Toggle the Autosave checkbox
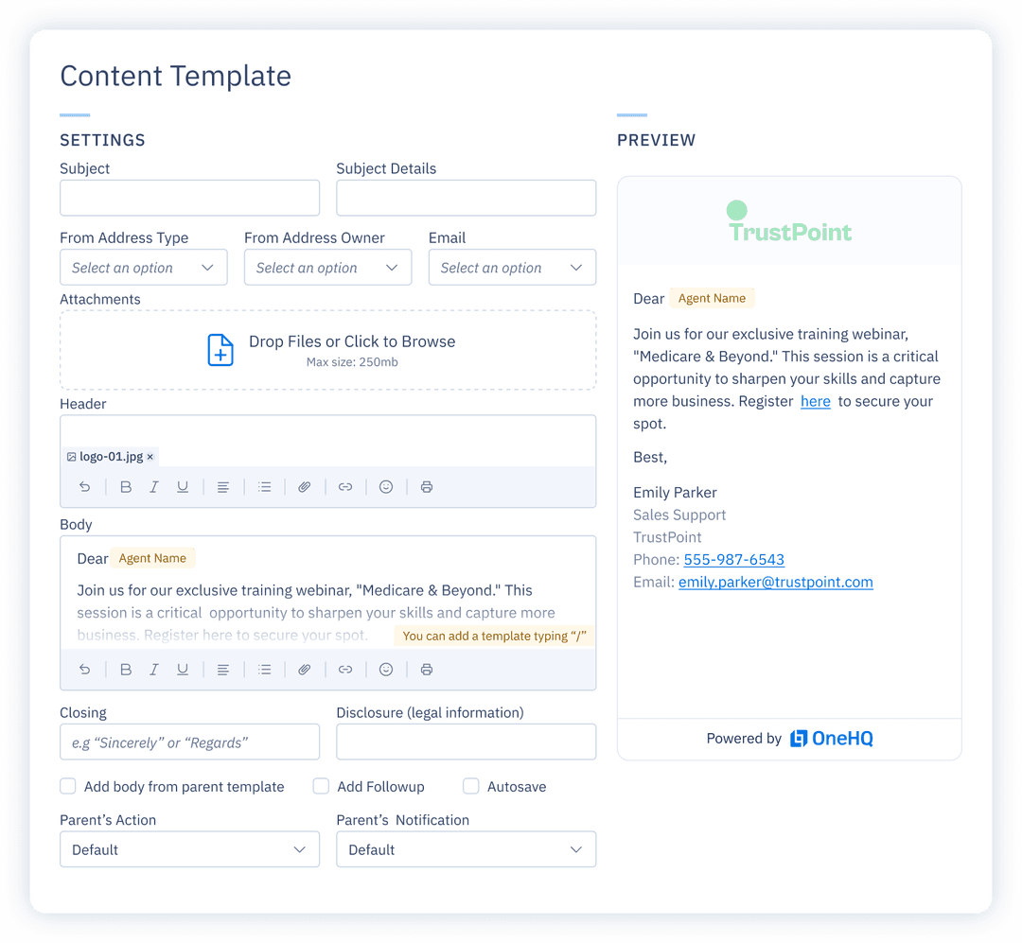 click(470, 786)
